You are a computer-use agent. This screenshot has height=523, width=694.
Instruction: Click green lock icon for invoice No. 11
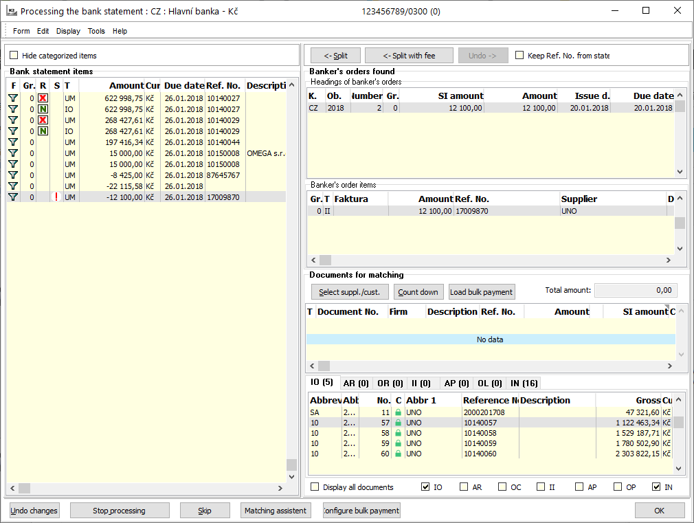399,412
